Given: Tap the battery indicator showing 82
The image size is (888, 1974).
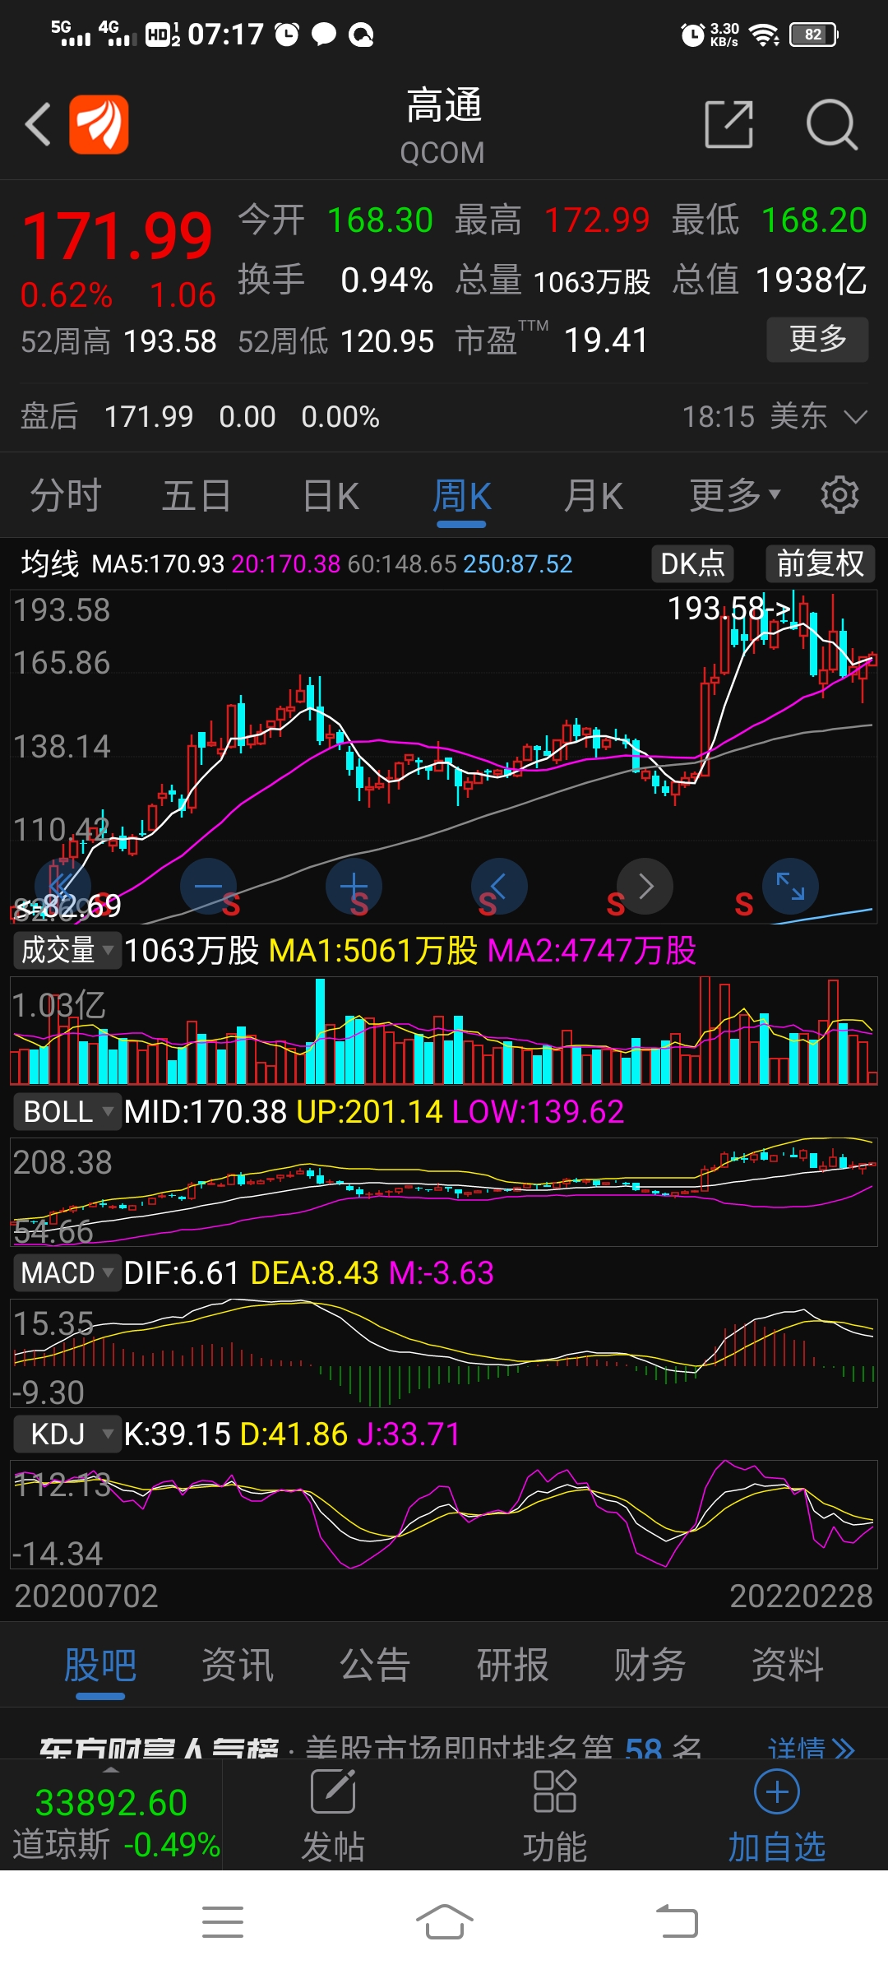Looking at the screenshot, I should click(813, 35).
